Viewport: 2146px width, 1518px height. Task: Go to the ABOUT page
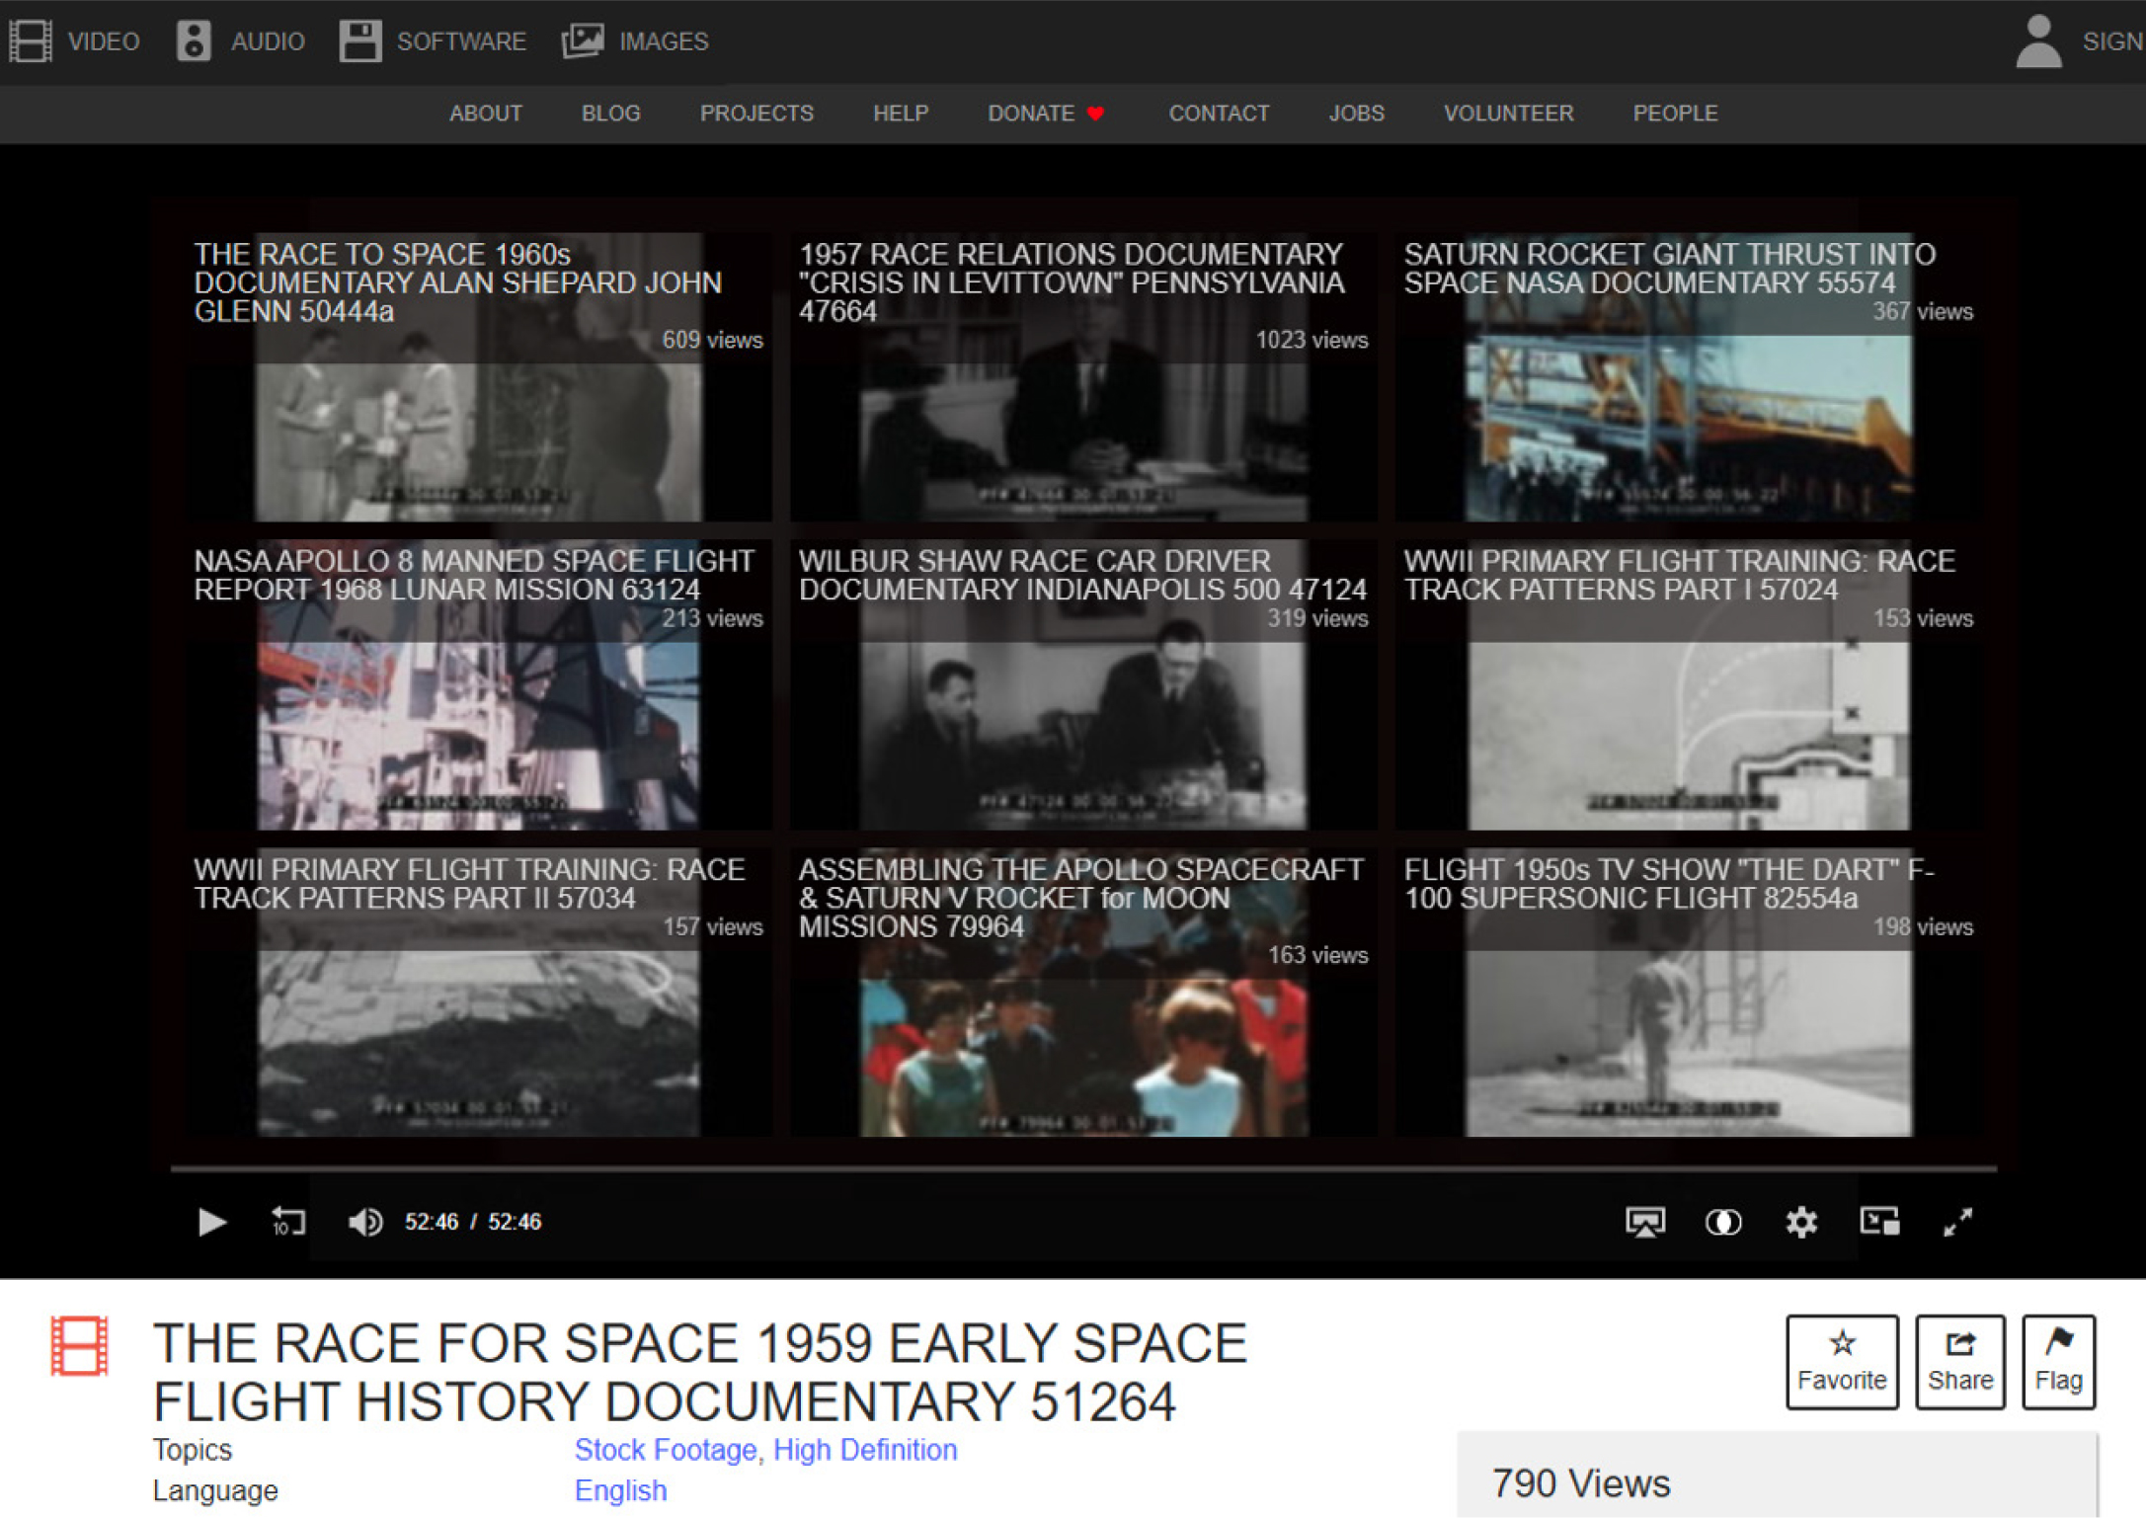click(x=486, y=114)
